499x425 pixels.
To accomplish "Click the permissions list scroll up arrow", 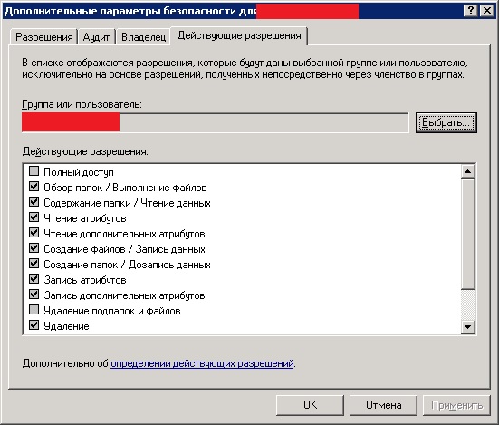I will (x=468, y=171).
